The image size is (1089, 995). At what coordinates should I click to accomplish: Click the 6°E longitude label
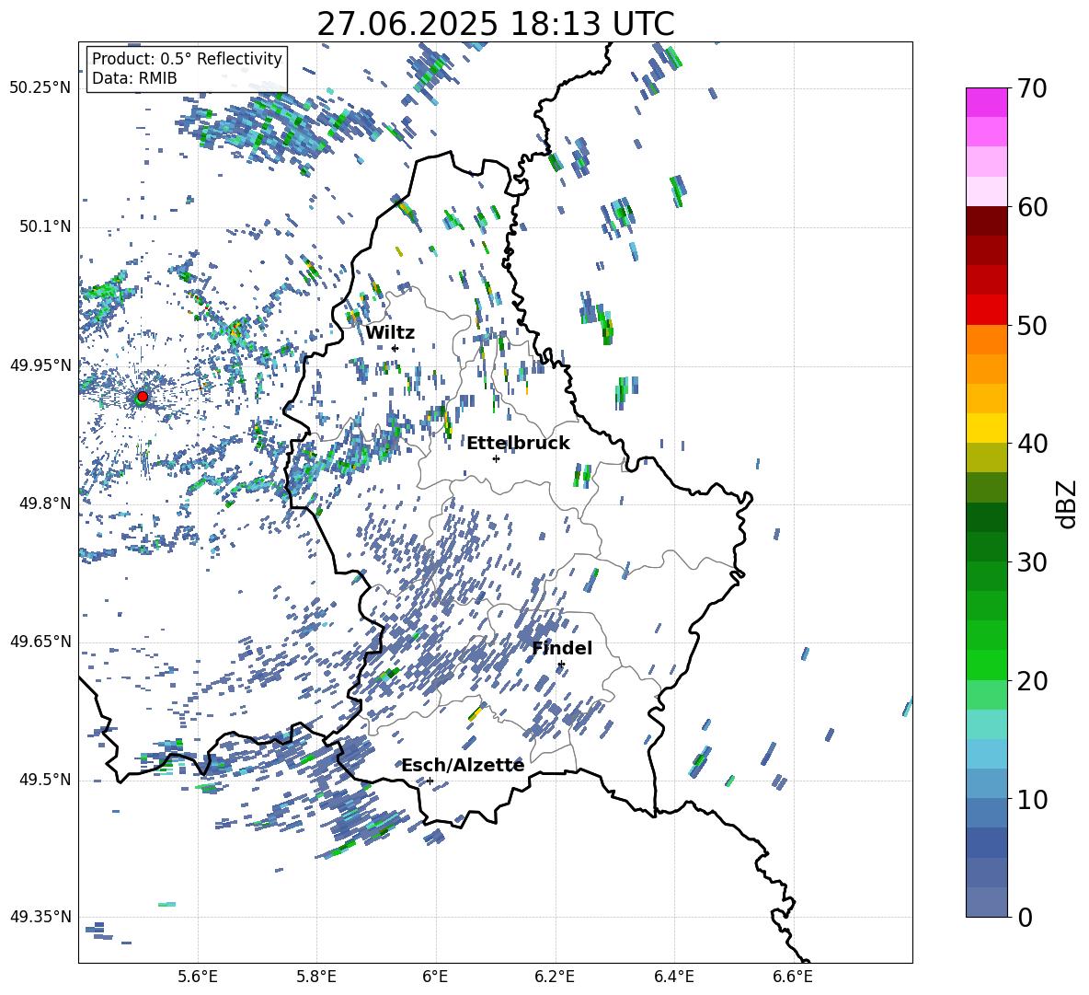click(x=435, y=977)
